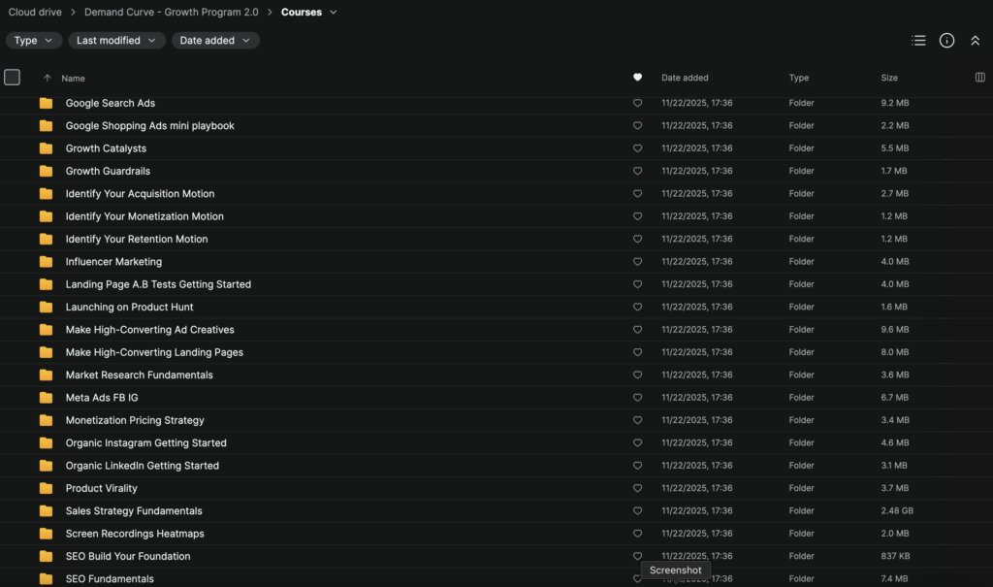
Task: Favourite the Influencer Marketing folder
Action: pyautogui.click(x=637, y=262)
